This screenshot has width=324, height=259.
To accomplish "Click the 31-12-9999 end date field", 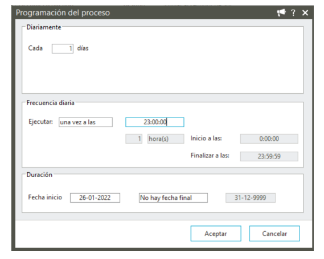I will click(251, 198).
